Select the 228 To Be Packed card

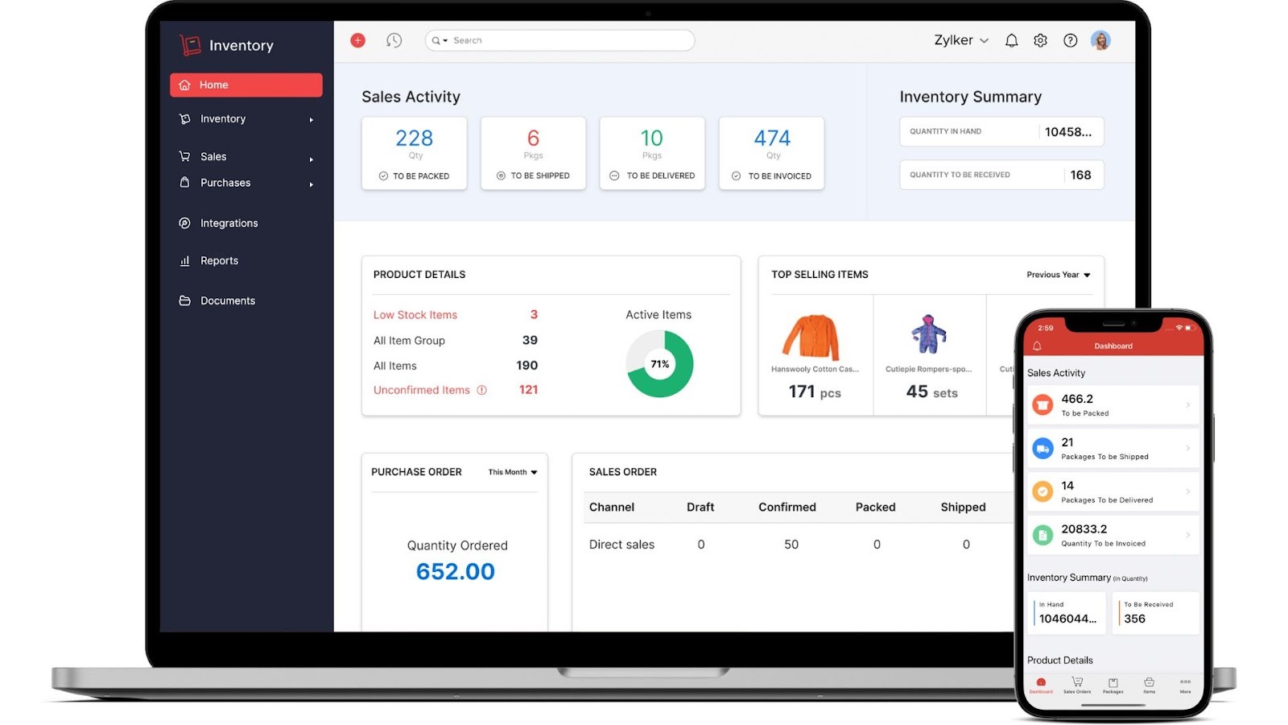click(415, 153)
